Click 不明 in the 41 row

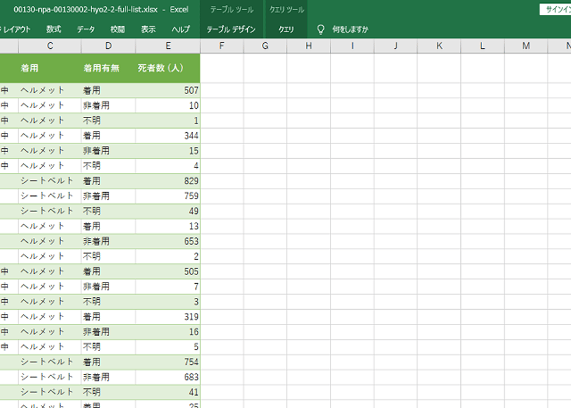(x=91, y=393)
